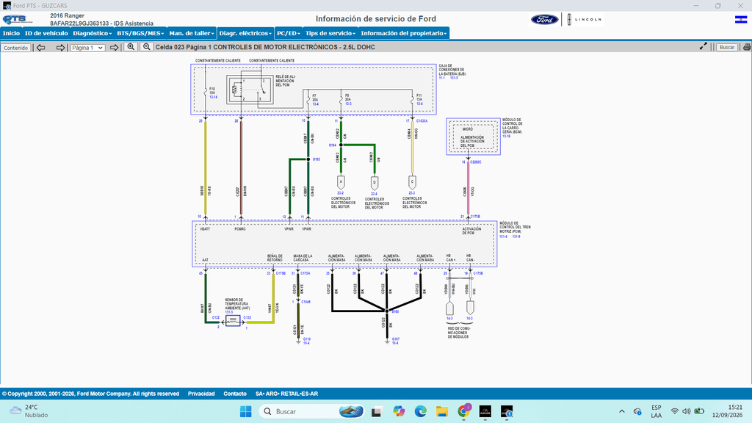Viewport: 752px width, 423px height.
Task: Click the zoom out magnifier icon
Action: [147, 47]
